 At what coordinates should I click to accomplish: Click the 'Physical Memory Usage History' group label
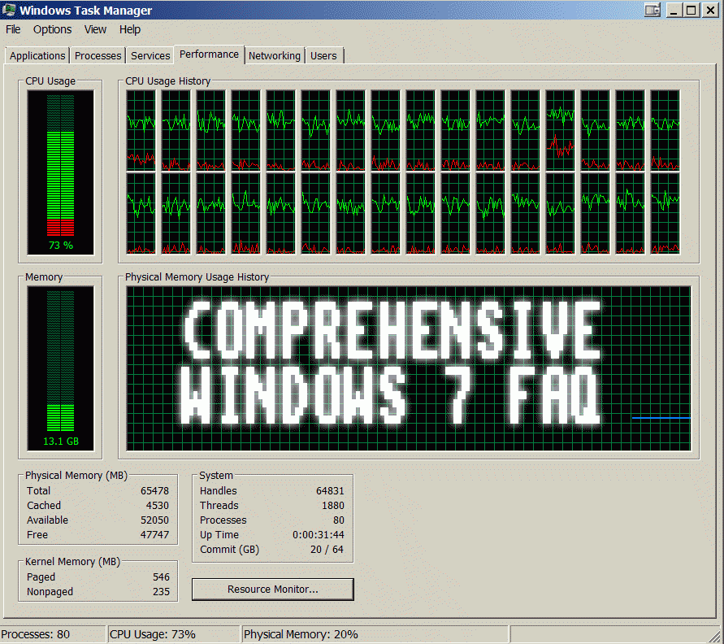pyautogui.click(x=197, y=277)
